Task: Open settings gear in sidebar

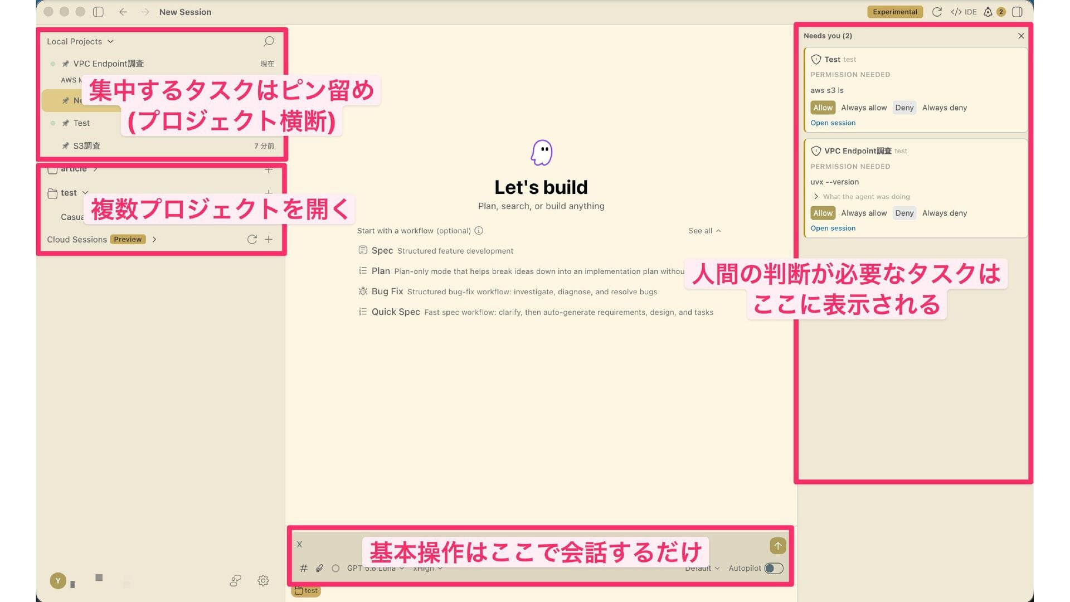Action: coord(264,581)
